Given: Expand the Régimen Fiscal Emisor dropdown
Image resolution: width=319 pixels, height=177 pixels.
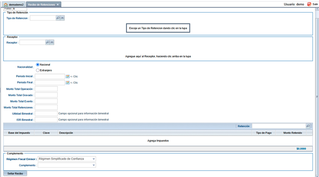Looking at the screenshot, I should [67, 159].
